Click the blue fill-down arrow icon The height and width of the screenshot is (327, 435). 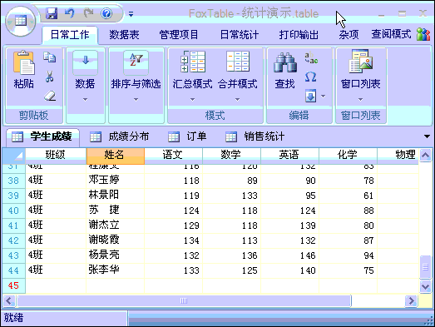tap(311, 96)
